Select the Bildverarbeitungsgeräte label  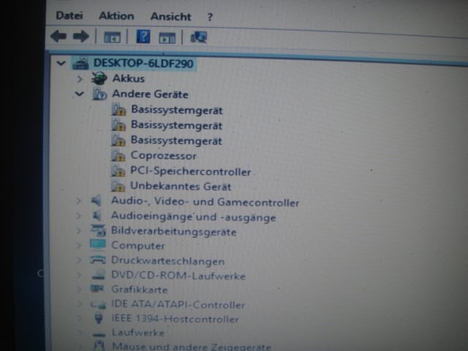coord(174,232)
